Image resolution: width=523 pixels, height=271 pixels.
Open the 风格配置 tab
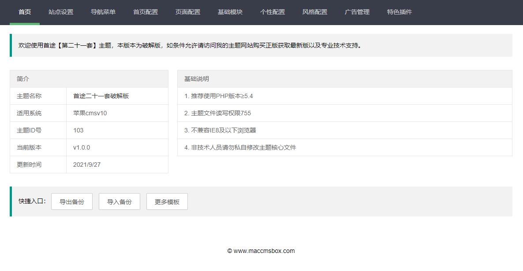(x=315, y=12)
